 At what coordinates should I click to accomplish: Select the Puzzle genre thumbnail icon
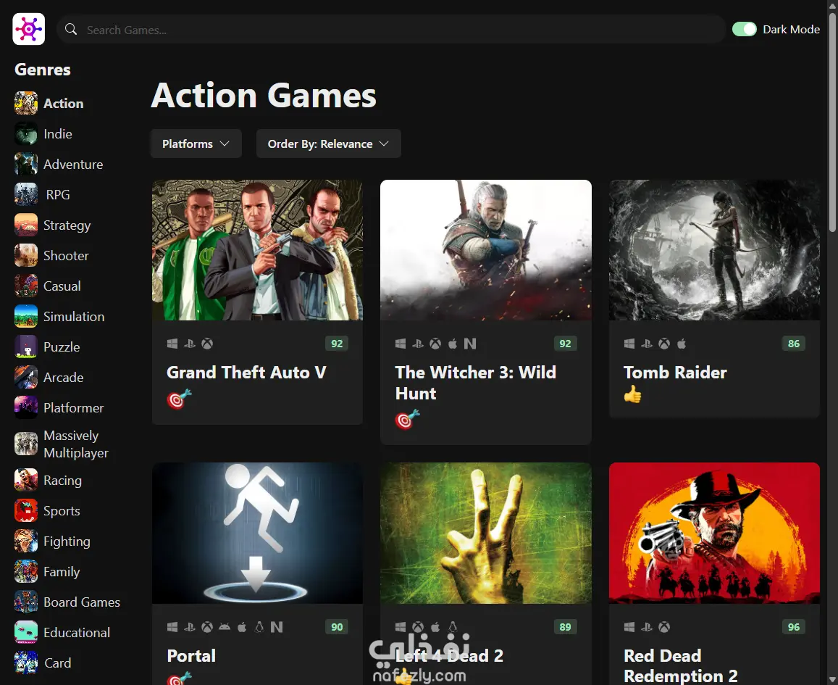point(25,347)
